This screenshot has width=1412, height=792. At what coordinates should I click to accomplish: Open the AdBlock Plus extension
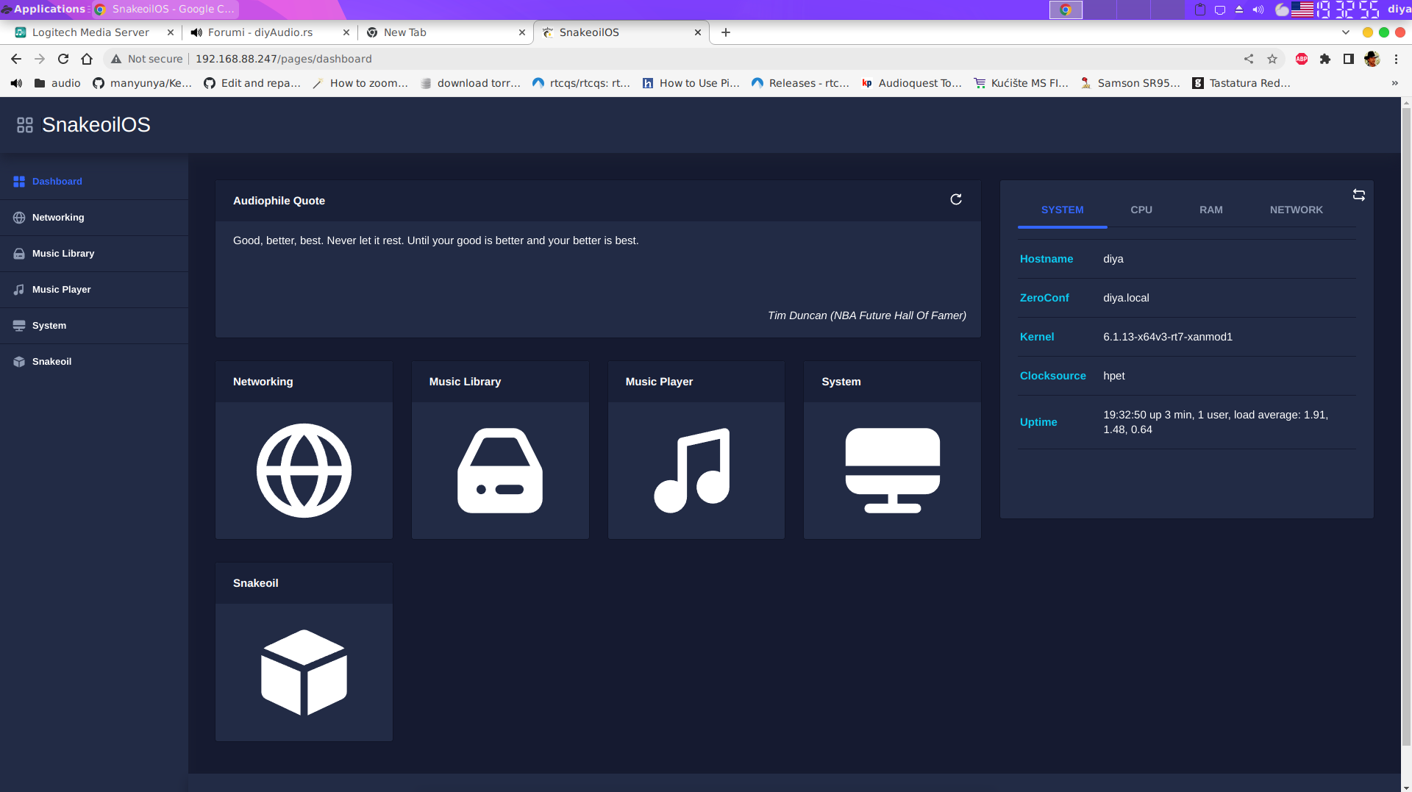click(x=1302, y=59)
